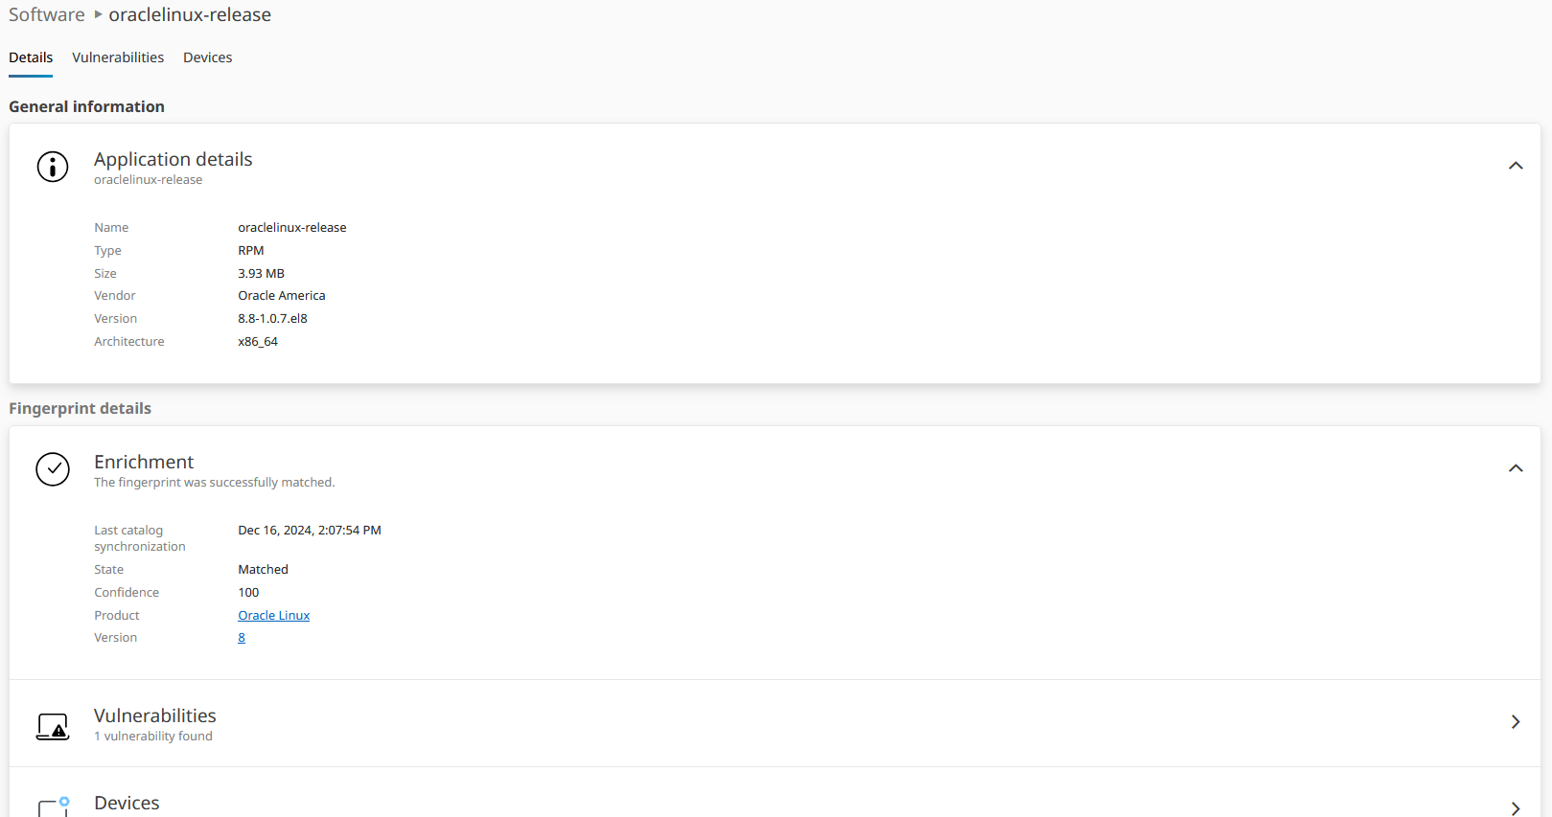Select the Details tab

click(x=31, y=57)
